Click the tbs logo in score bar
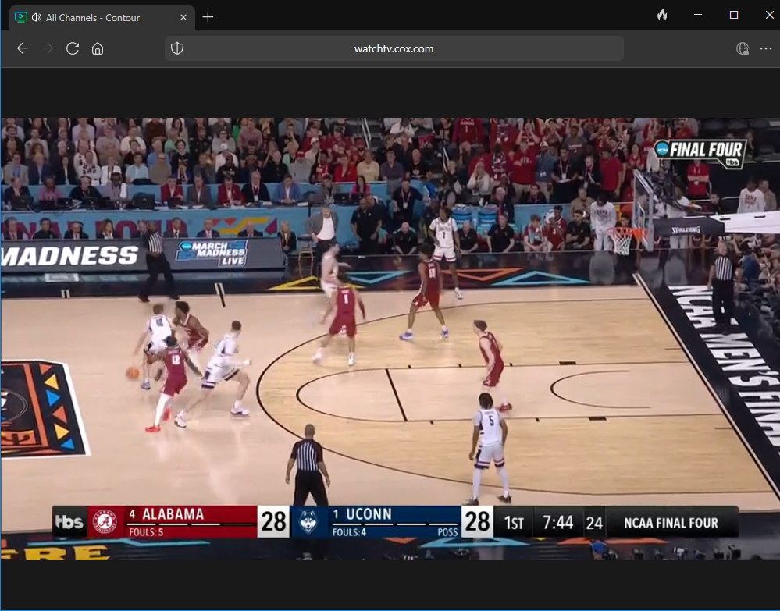 (69, 521)
